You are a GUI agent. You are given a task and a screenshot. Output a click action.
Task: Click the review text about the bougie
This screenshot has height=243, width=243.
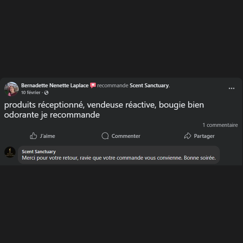(x=104, y=105)
